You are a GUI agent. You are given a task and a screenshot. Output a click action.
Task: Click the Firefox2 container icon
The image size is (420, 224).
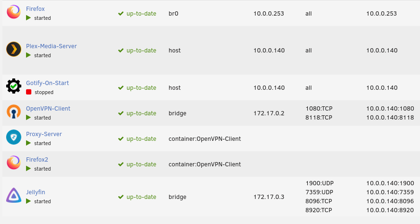coord(14,163)
